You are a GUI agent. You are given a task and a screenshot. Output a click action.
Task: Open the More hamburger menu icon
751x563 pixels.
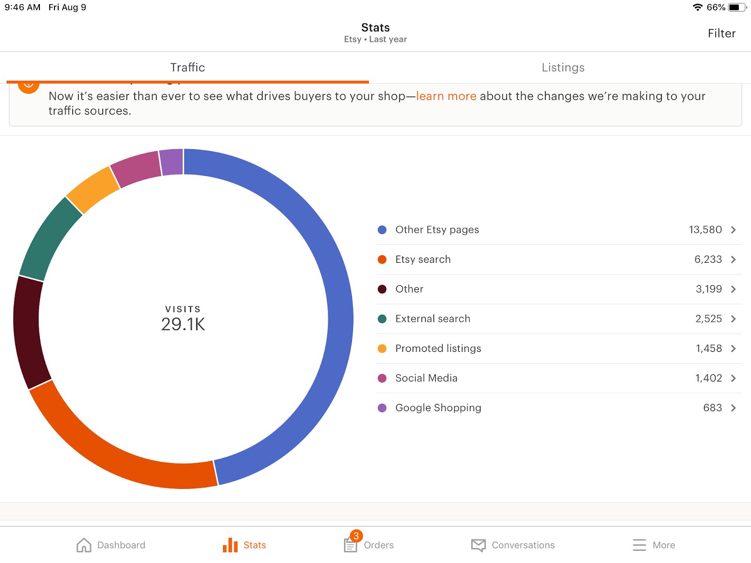[639, 545]
